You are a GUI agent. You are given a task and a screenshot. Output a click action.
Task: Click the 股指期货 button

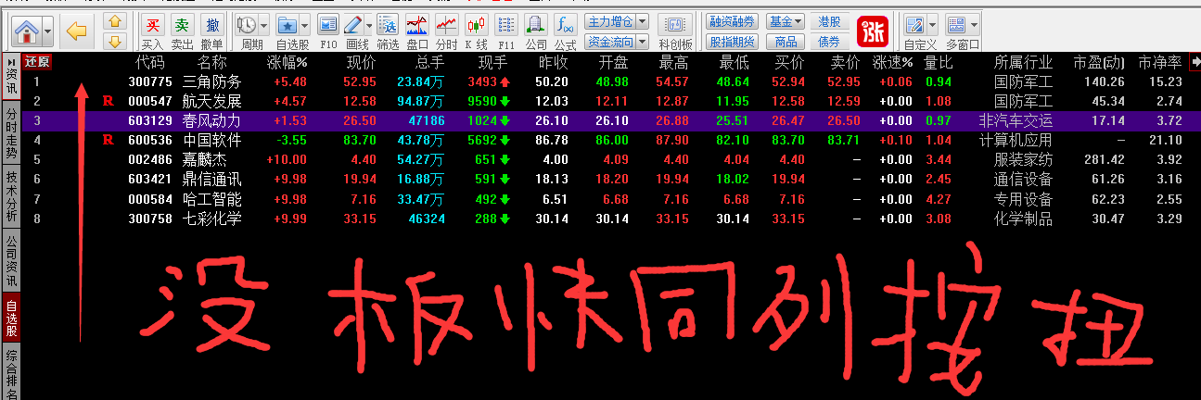pos(732,42)
